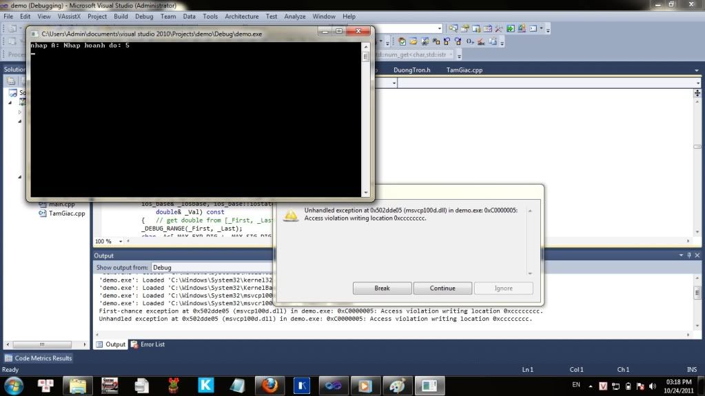Open the Analyze menu
Viewport: 705px width, 396px height.
(x=294, y=16)
